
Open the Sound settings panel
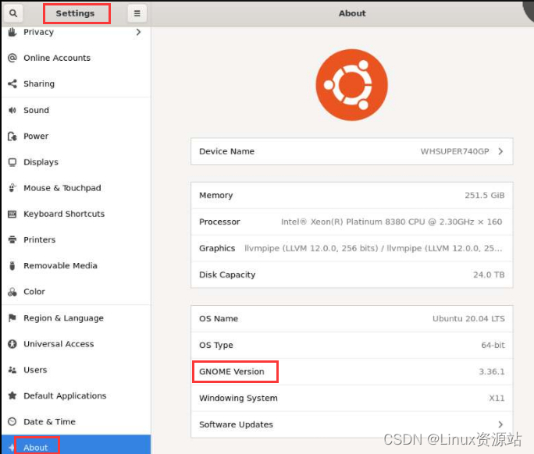point(77,110)
